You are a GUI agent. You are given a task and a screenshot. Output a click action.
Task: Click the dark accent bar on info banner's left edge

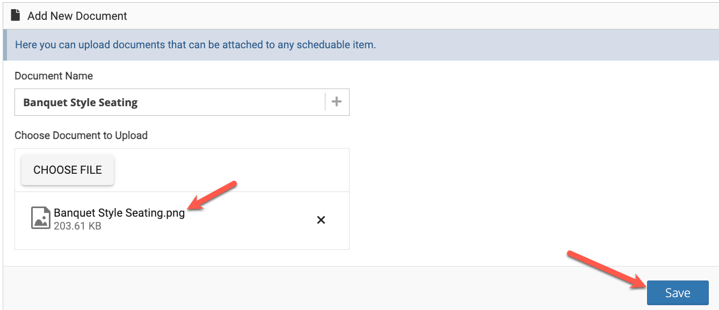click(5, 45)
